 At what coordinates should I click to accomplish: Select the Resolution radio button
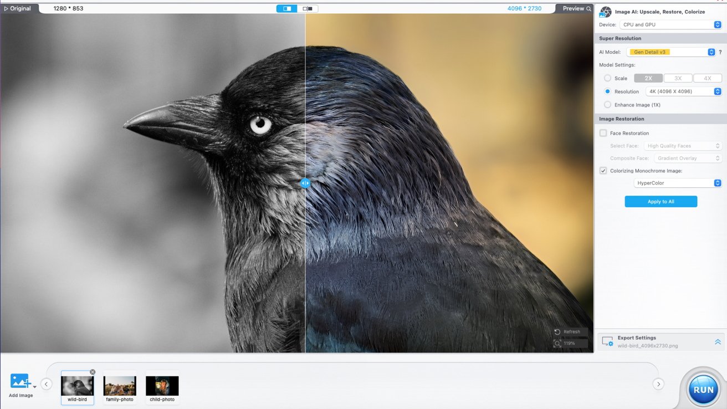[607, 91]
